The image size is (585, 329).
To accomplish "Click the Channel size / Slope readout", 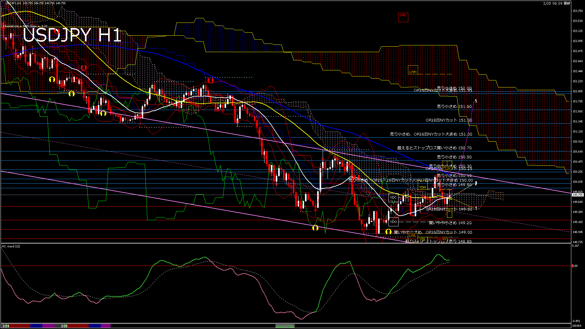I will coord(25,26).
